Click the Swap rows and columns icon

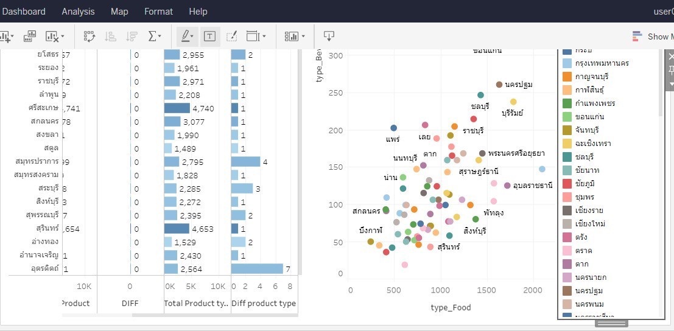[89, 37]
